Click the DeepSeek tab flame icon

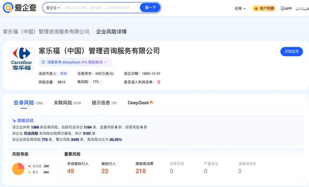[x=151, y=102]
